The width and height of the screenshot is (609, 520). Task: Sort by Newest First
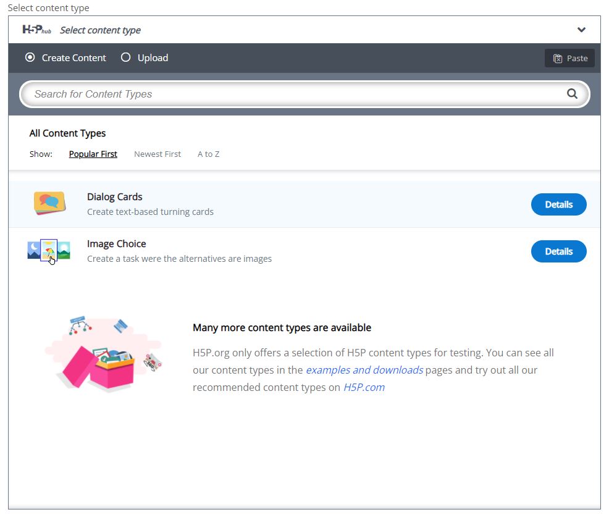[157, 154]
